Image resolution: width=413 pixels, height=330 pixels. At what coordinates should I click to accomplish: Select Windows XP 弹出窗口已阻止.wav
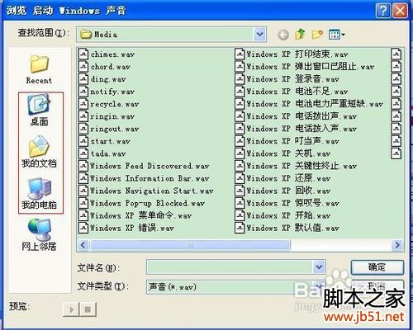305,67
